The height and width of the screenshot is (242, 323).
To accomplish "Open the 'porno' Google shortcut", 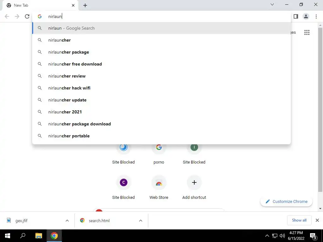I will 159,153.
